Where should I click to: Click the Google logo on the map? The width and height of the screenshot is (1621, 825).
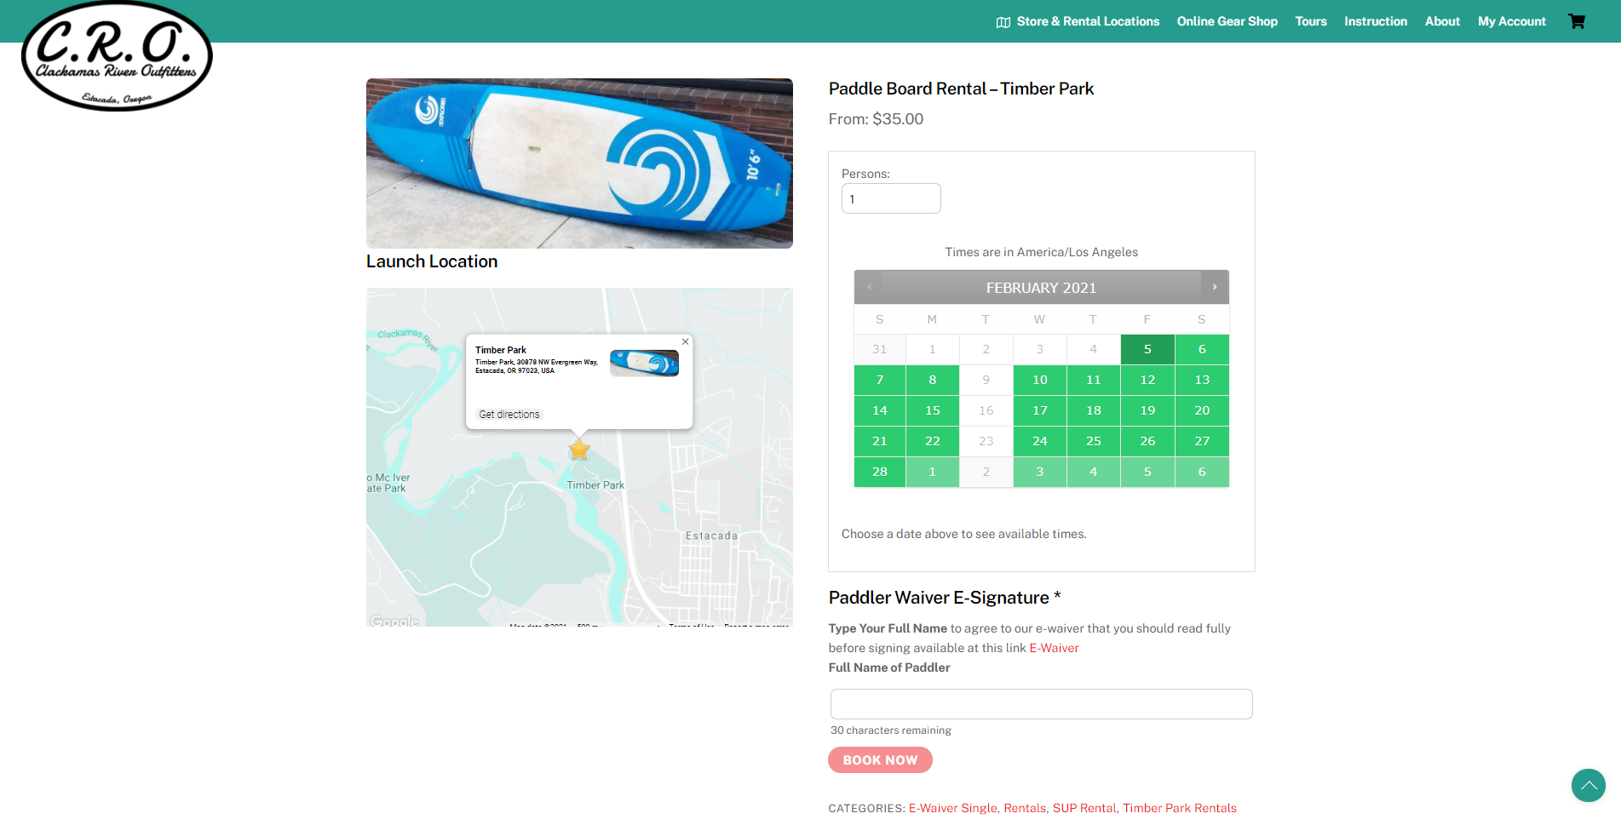click(394, 621)
